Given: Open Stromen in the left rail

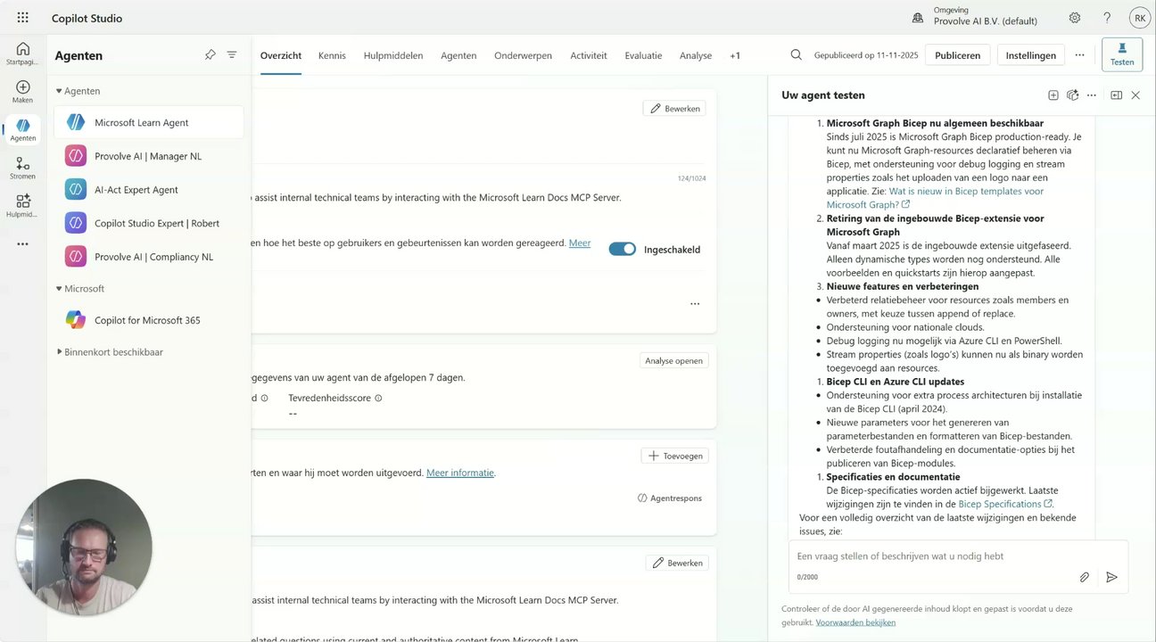Looking at the screenshot, I should click(x=22, y=168).
